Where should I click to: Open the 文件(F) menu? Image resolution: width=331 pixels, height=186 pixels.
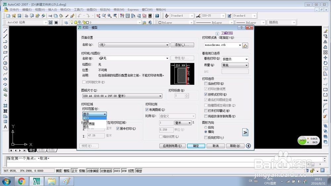(x=14, y=10)
